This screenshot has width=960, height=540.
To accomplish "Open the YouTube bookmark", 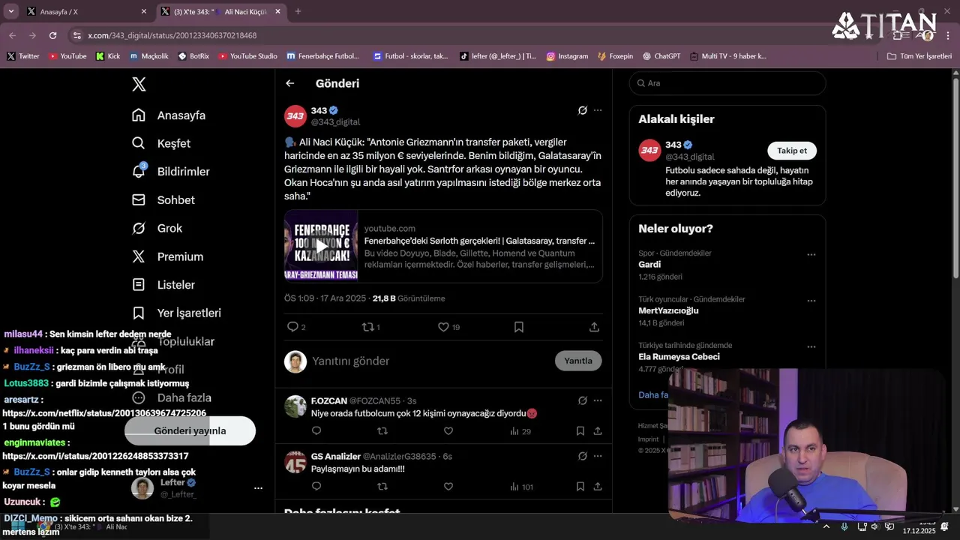I will [x=67, y=56].
